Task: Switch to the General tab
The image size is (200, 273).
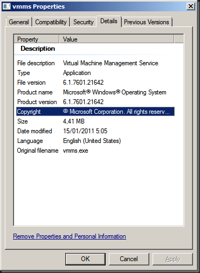Action: [19, 22]
